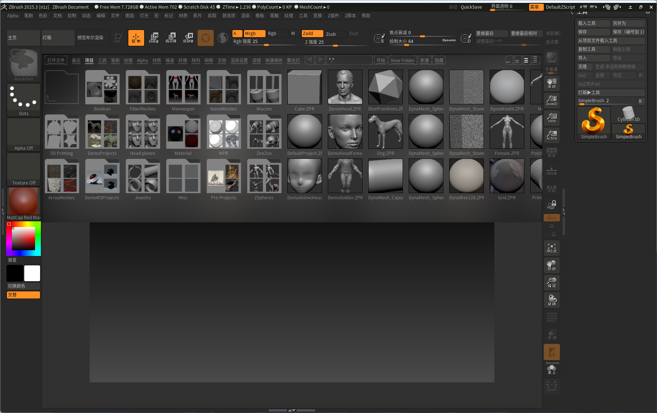Open the 菜单 (Menus) toggle
The image size is (657, 413).
(536, 7)
